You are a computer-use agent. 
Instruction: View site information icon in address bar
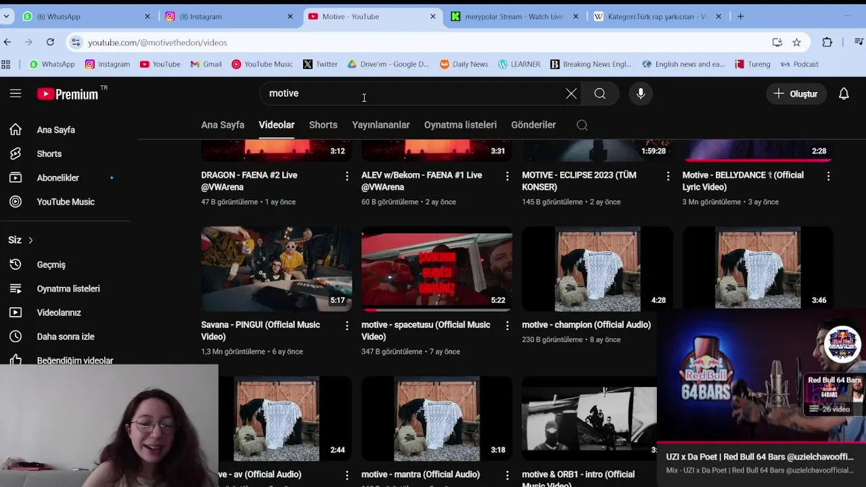click(x=76, y=42)
